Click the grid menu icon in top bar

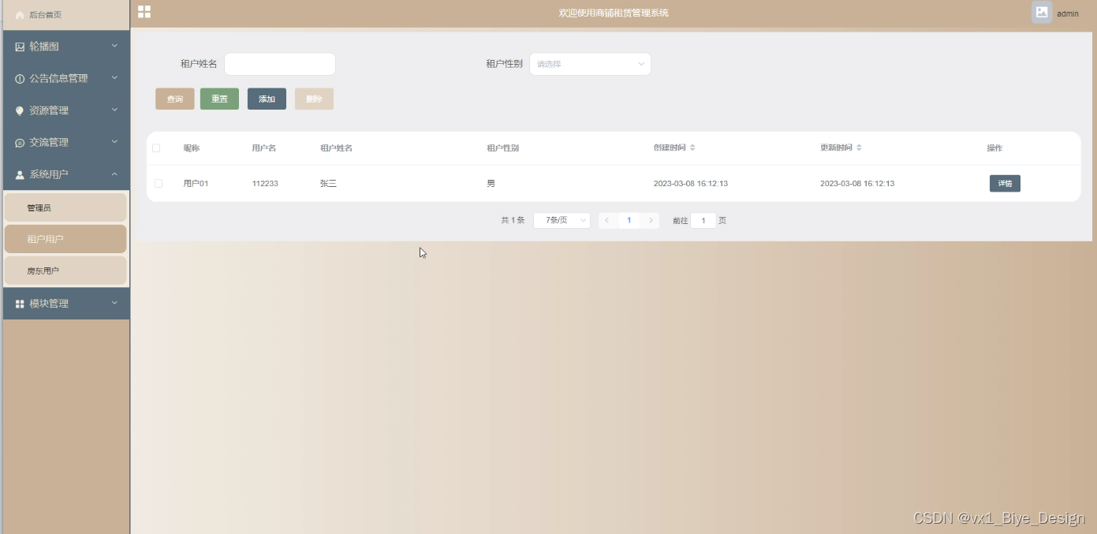144,12
